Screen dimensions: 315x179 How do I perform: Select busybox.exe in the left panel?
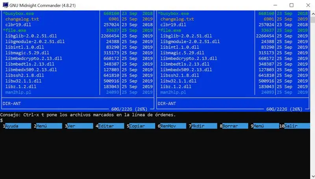(x=19, y=13)
